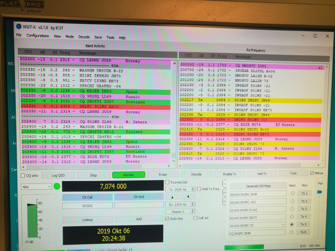Image resolution: width=335 pixels, height=251 pixels.
Task: Click the Tx 1 message field S01WS DH2PC JN49
Action: 258,194
